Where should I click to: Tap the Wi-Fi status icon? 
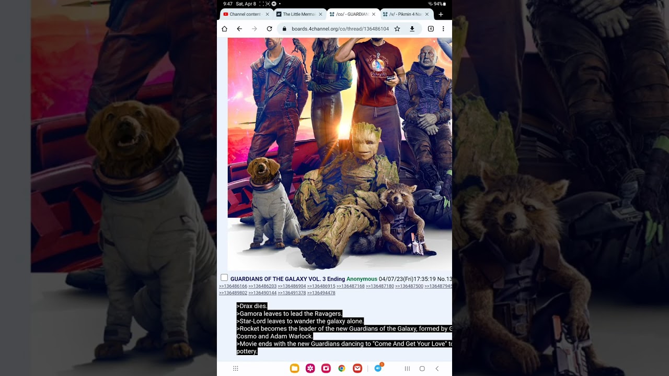430,4
